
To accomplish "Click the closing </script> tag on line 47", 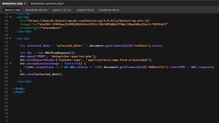I will [24, 31].
